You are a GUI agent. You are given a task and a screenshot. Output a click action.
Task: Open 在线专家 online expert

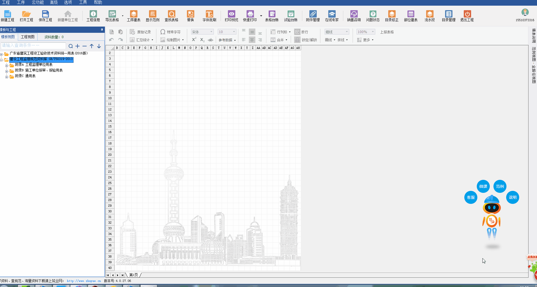click(332, 16)
